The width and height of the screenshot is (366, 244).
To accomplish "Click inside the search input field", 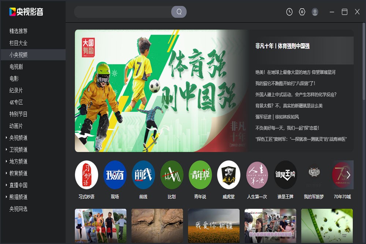I will tap(123, 12).
